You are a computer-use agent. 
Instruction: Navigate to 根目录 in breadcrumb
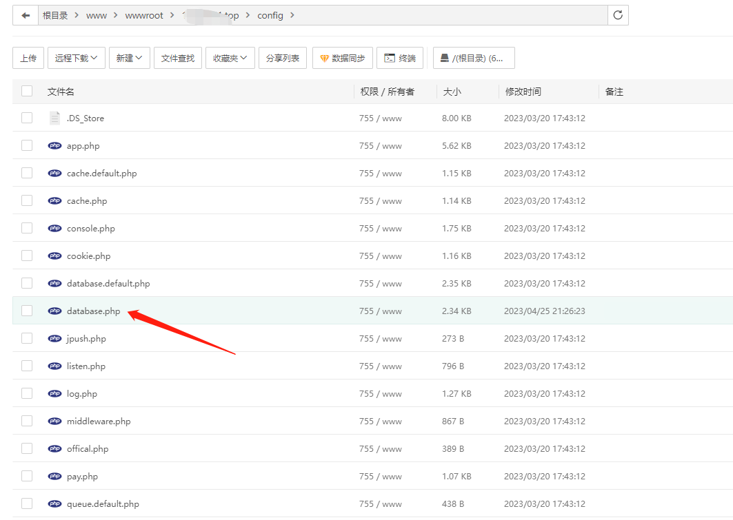55,15
